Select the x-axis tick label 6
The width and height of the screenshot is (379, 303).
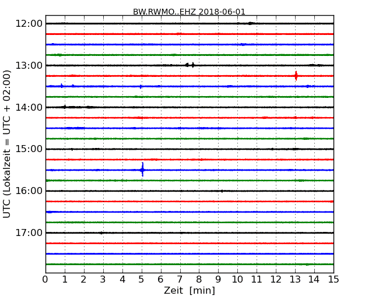[x=160, y=279]
